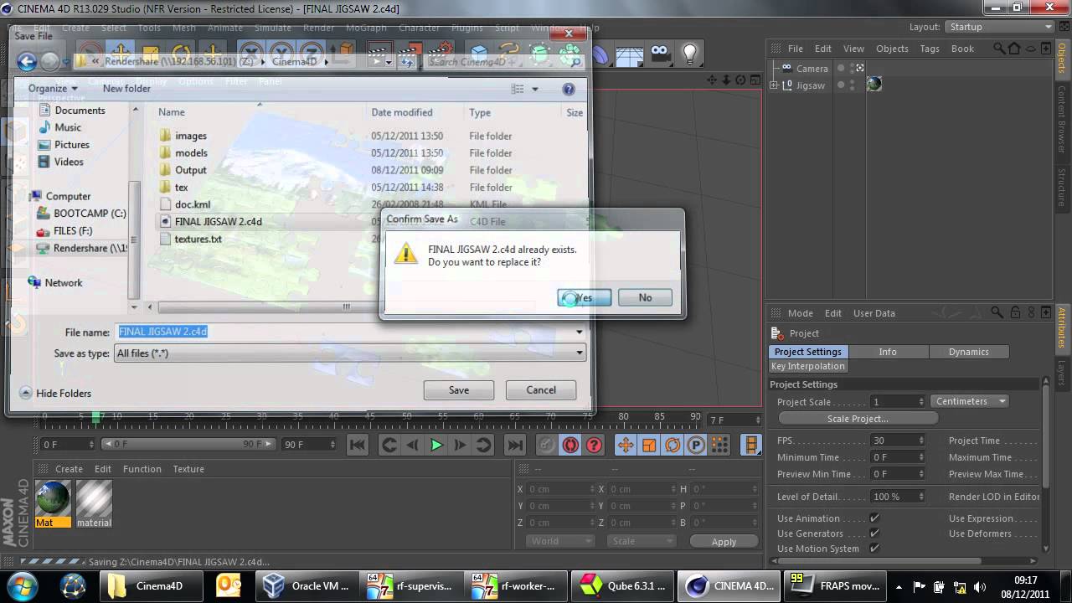The width and height of the screenshot is (1072, 603).
Task: Click Jigsaw texture tag icon
Action: point(874,85)
